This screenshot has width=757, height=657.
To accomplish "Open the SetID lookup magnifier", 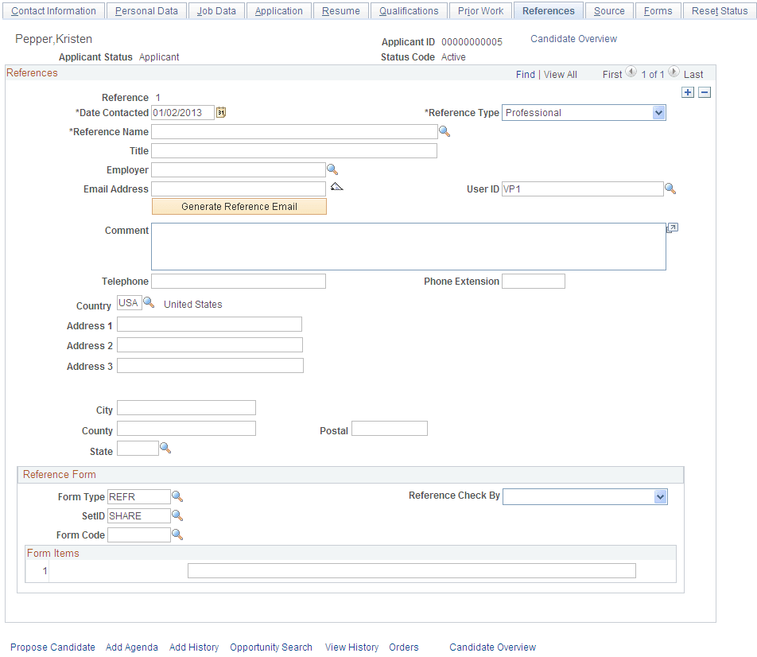I will 177,515.
